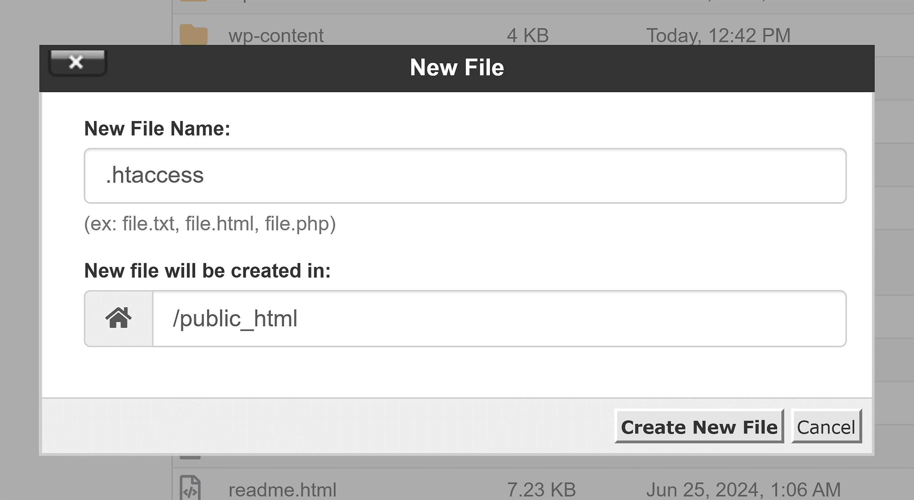Screen dimensions: 914x500
Task: Focus the New File Name field
Action: point(465,176)
